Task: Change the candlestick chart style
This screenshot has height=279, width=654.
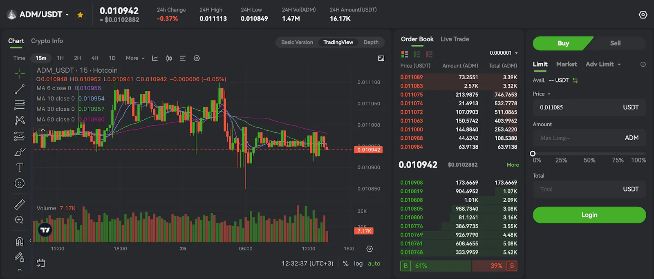Action: pyautogui.click(x=169, y=58)
